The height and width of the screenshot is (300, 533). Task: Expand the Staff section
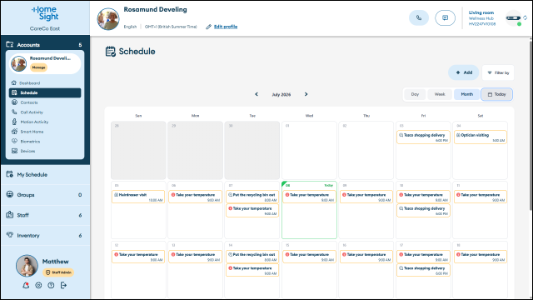point(45,215)
